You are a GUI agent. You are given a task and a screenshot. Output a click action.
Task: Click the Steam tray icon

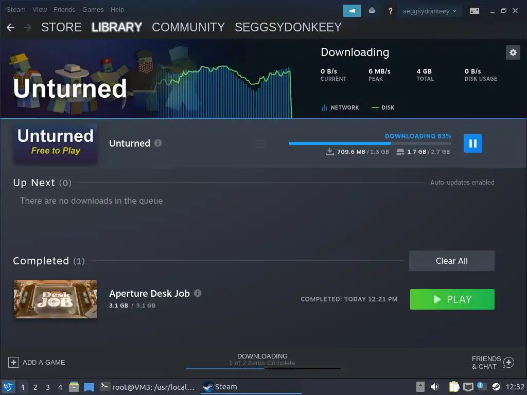coord(496,387)
